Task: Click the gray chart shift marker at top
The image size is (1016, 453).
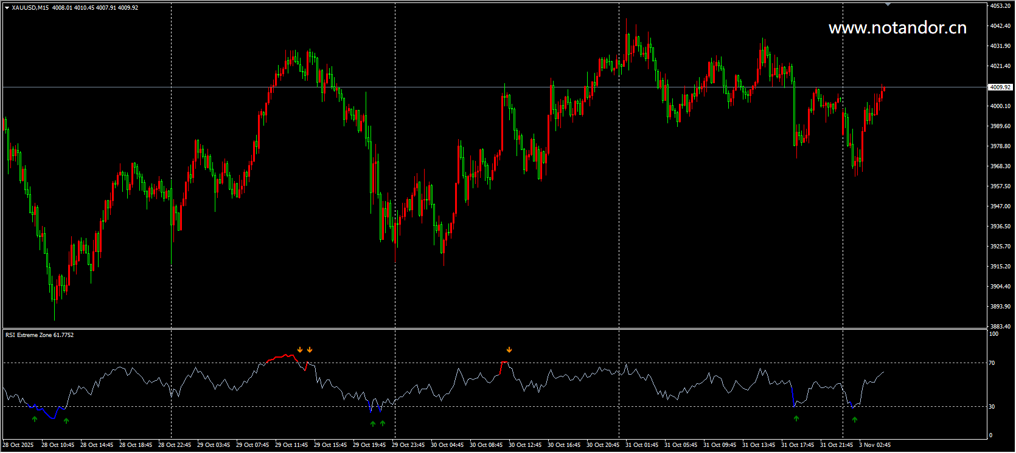Action: (x=888, y=4)
